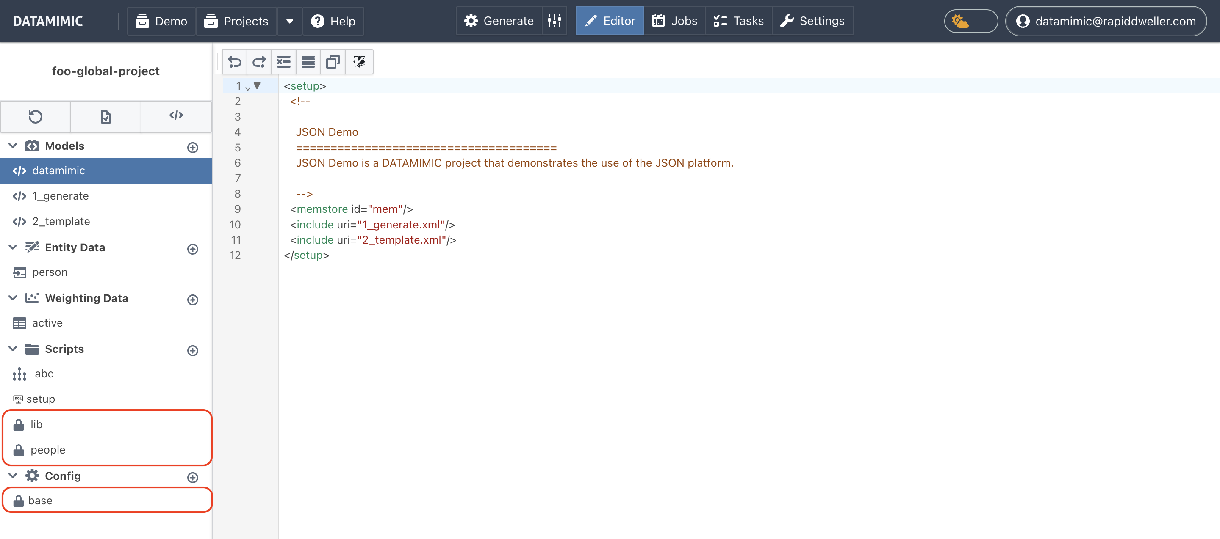Viewport: 1220px width, 539px height.
Task: Collapse the Entity Data section
Action: click(x=13, y=248)
